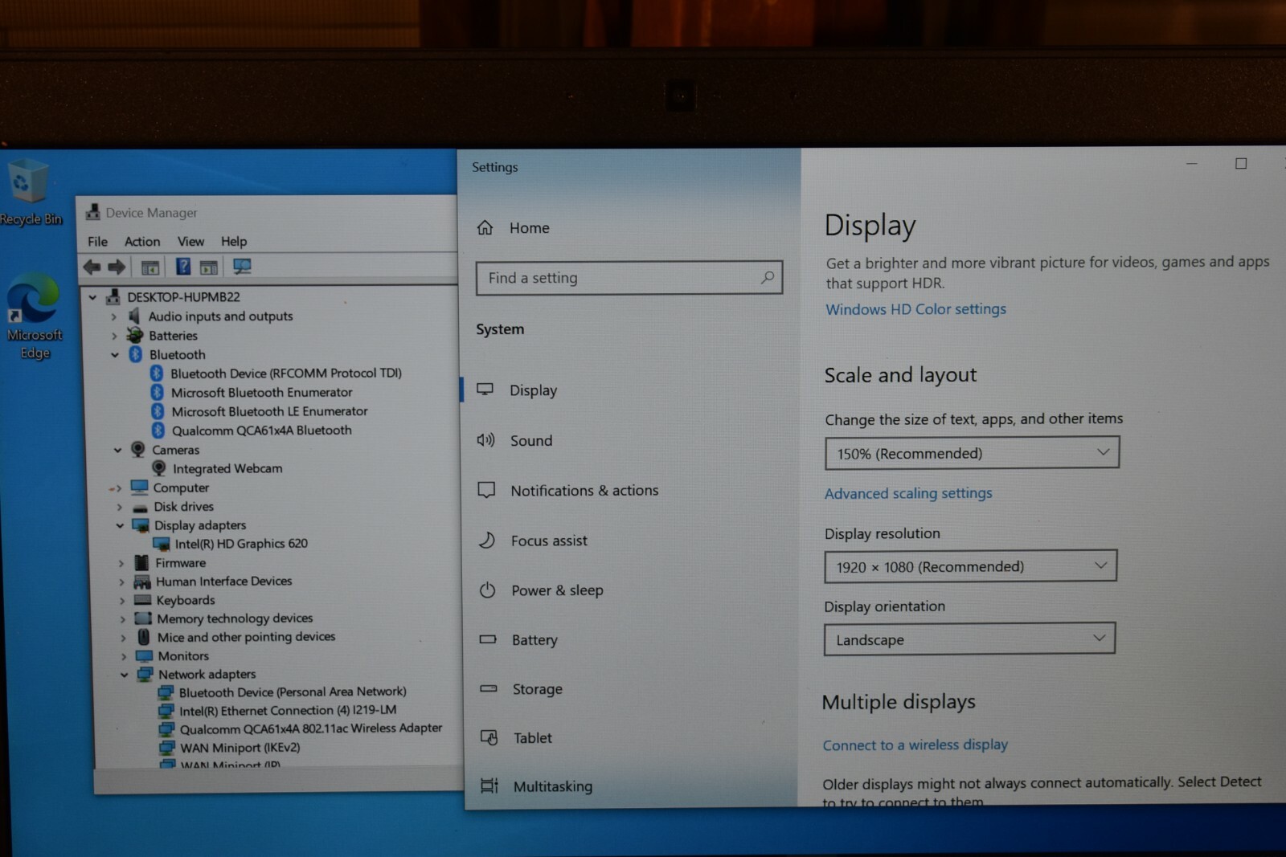Click the Focus assist moon icon
Viewport: 1286px width, 857px height.
click(x=486, y=540)
